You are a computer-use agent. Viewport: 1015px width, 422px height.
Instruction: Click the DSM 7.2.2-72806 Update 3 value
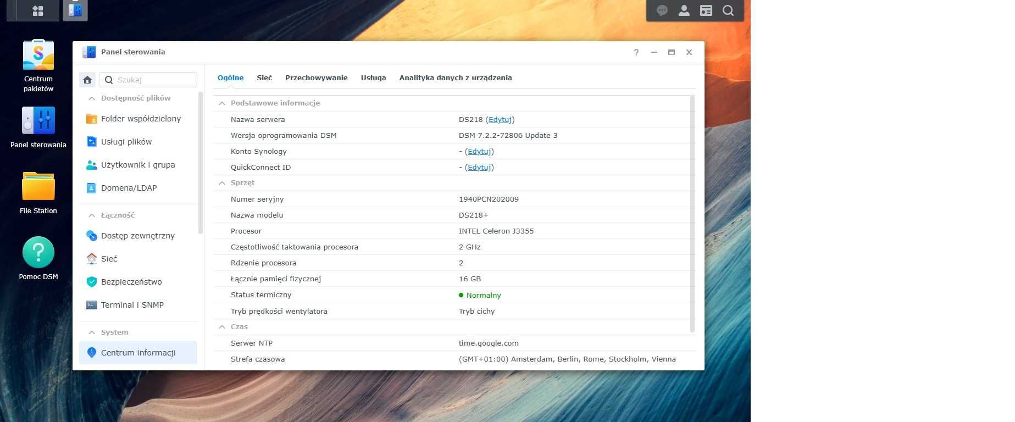click(508, 135)
